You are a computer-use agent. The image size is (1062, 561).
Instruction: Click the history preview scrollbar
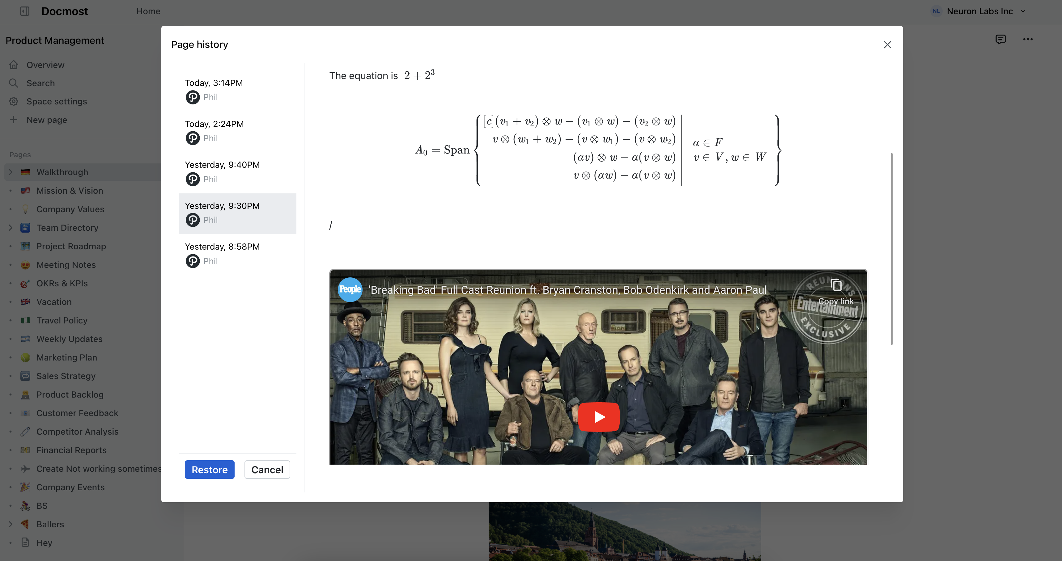pyautogui.click(x=891, y=249)
